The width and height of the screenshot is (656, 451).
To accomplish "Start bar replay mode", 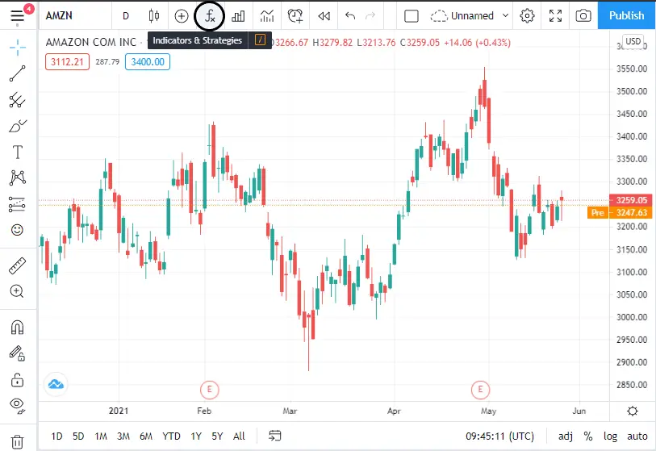I will pyautogui.click(x=324, y=16).
